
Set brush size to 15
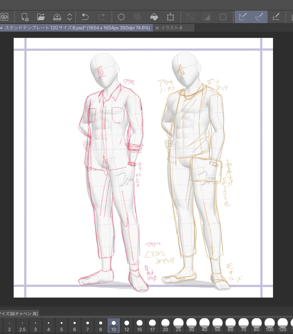click(139, 326)
